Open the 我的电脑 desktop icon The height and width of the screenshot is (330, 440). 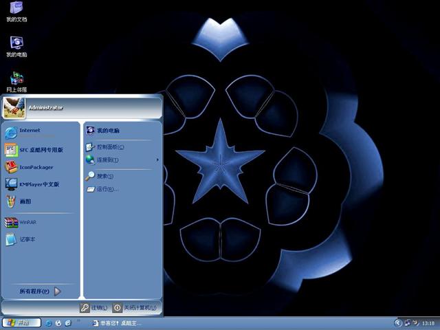[16, 47]
